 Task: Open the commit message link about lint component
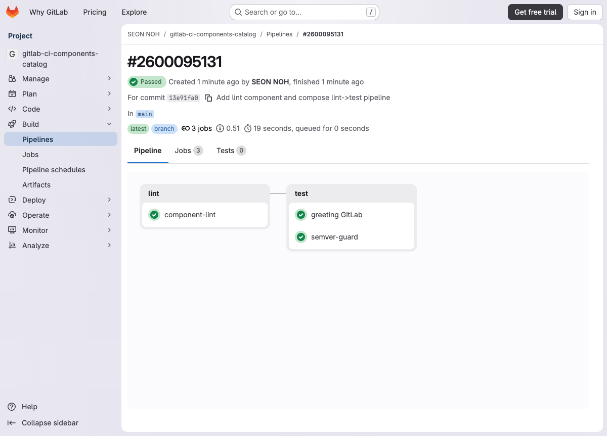coord(303,98)
